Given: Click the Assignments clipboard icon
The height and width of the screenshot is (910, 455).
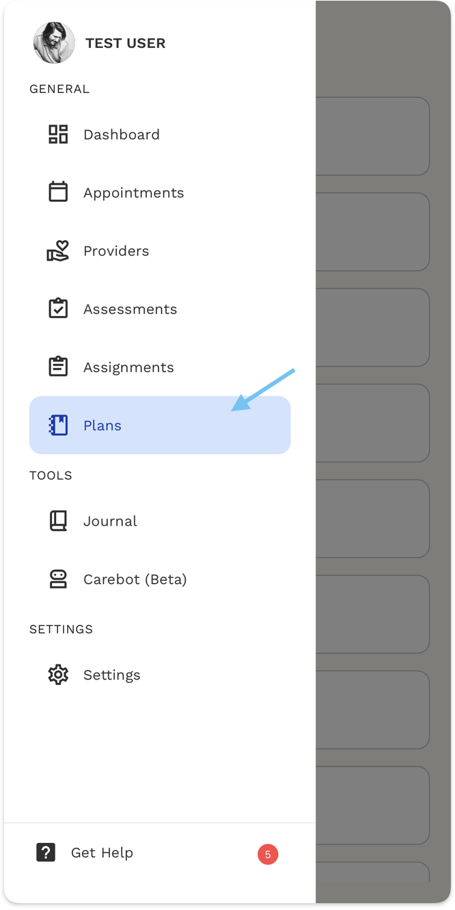Looking at the screenshot, I should point(58,367).
